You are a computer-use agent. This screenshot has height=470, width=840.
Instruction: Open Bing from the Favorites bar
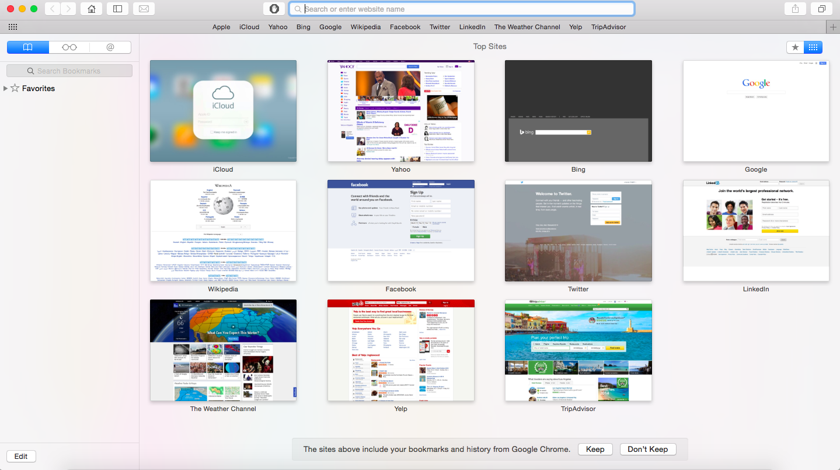coord(304,27)
